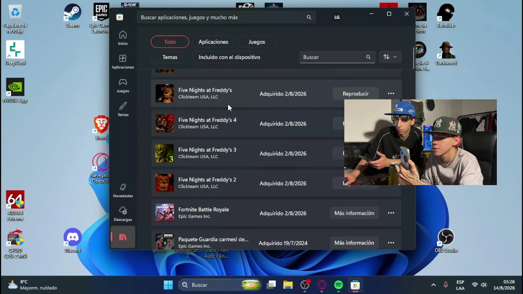Select the Epic Games Launcher desktop icon
The height and width of the screenshot is (294, 523).
101,19
